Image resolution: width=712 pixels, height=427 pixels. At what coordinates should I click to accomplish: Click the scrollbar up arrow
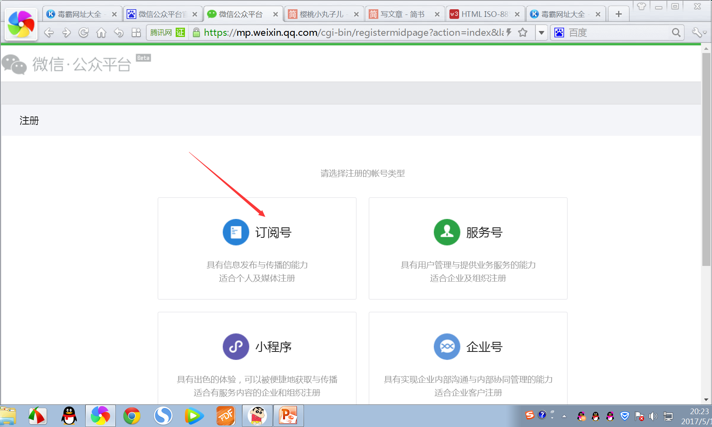[706, 49]
